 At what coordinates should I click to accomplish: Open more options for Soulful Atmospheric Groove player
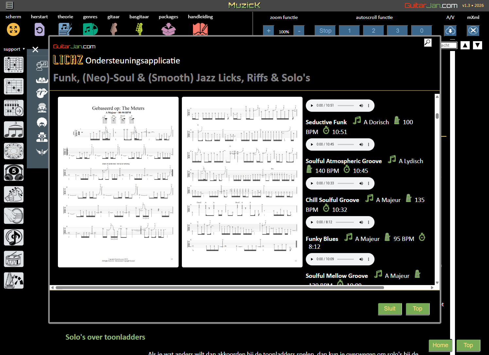click(x=369, y=144)
